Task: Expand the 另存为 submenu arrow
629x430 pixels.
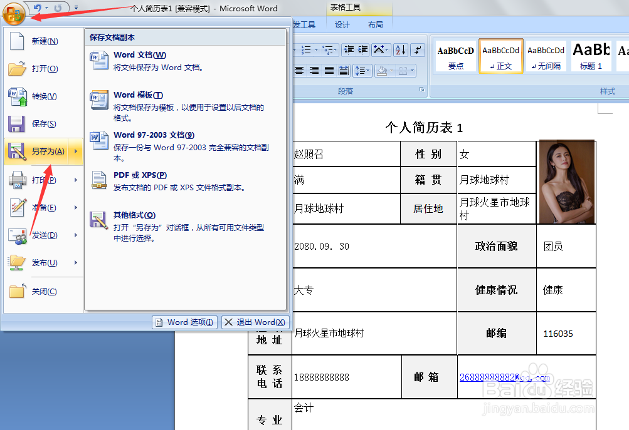Action: coord(75,151)
